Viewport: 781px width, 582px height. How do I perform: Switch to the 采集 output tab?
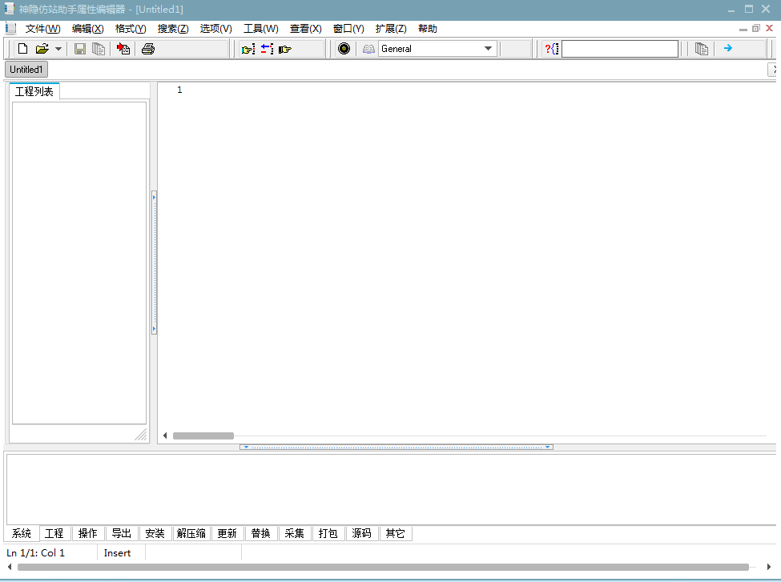[x=294, y=534]
